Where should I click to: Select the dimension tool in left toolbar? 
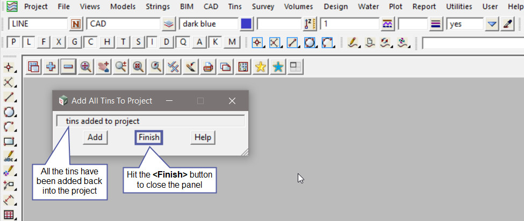point(9,200)
